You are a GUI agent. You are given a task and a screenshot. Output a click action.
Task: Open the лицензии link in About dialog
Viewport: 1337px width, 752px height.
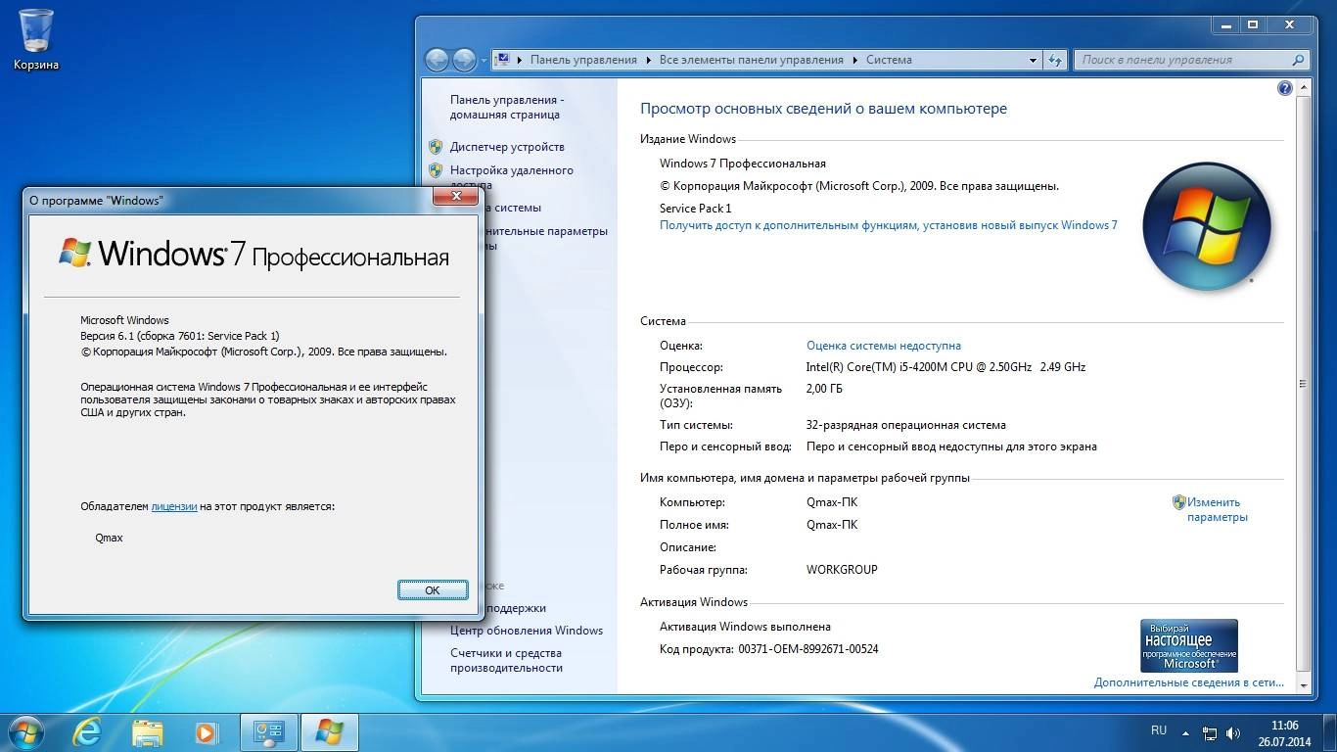pyautogui.click(x=174, y=506)
